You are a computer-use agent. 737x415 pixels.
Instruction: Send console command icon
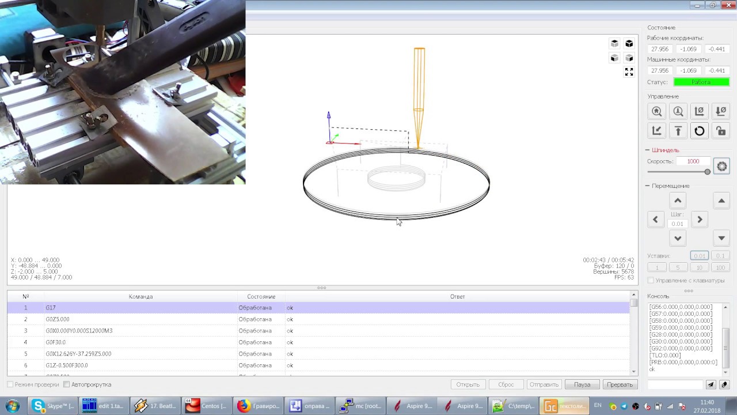[711, 384]
